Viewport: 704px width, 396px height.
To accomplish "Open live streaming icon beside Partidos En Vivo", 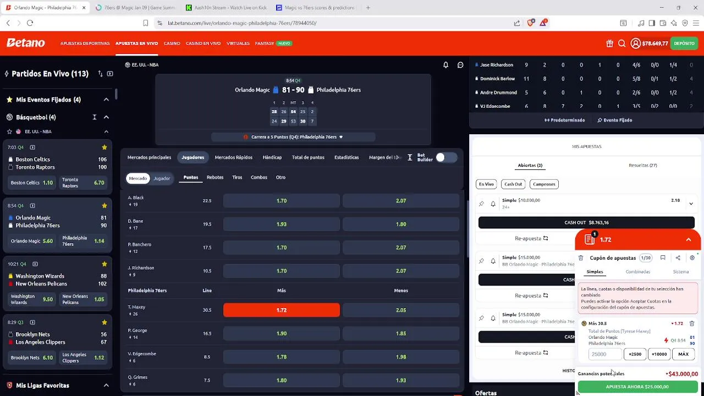I will (x=110, y=74).
